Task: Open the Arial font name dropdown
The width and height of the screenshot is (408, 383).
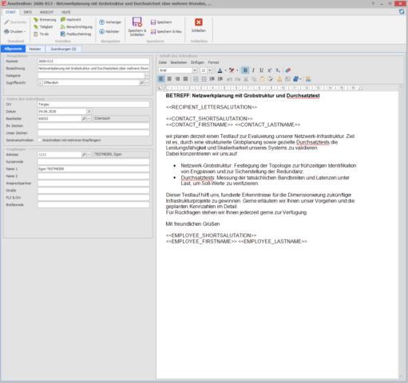Action: point(195,70)
